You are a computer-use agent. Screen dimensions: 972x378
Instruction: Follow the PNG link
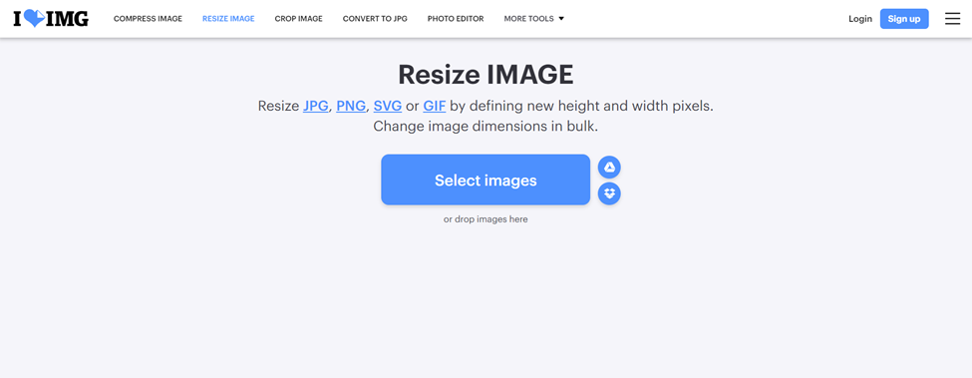(351, 106)
